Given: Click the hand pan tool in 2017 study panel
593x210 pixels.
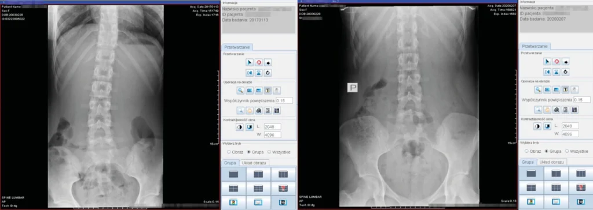Looking at the screenshot, I should [249, 110].
